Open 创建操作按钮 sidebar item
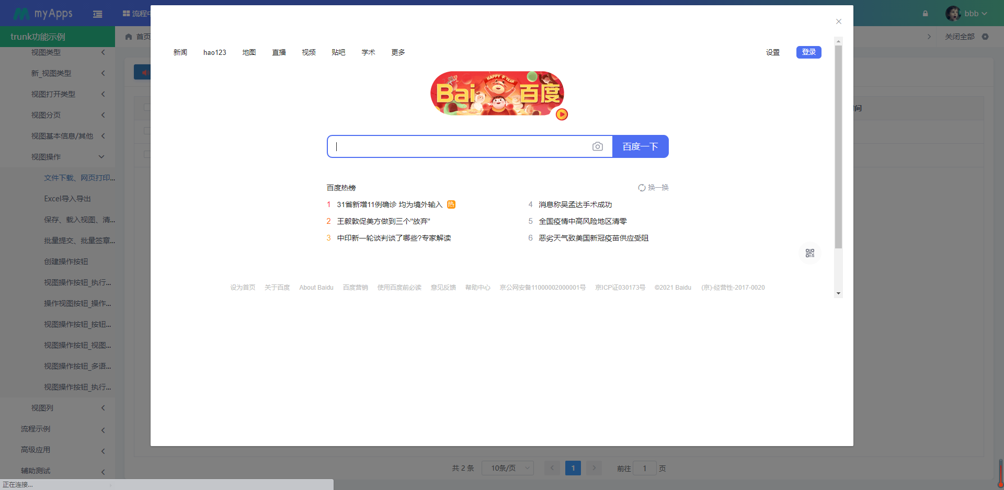Image resolution: width=1004 pixels, height=490 pixels. pos(66,261)
